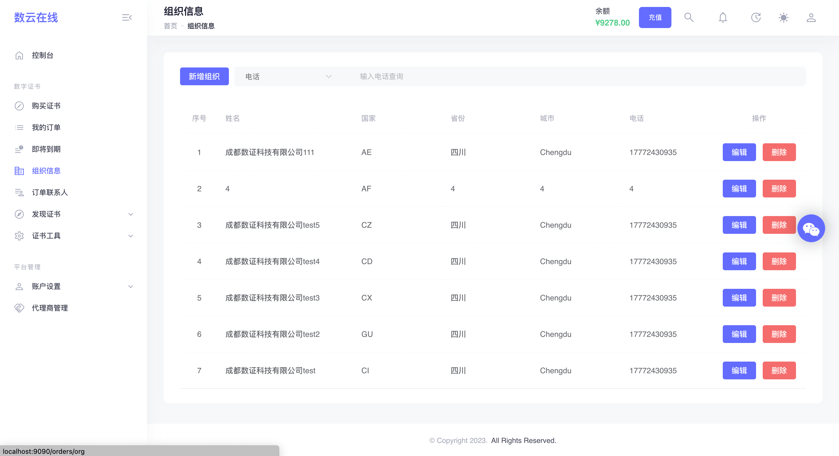Click the 新增组织 button
839x456 pixels.
point(204,77)
